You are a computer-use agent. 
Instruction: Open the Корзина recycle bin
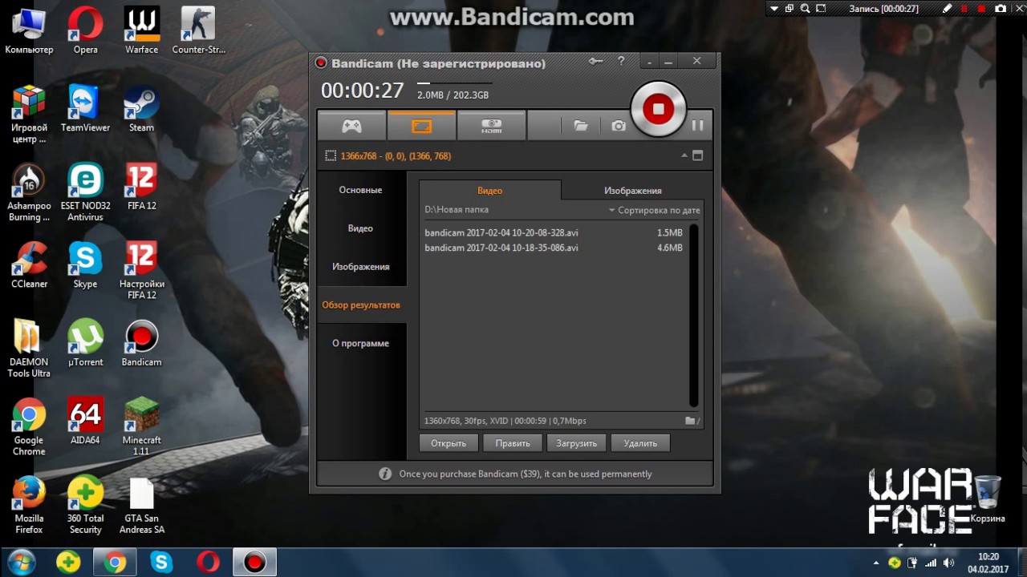click(988, 497)
